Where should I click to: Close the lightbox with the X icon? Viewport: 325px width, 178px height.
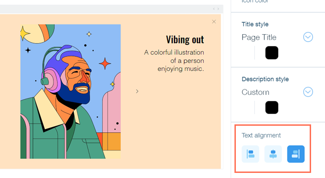click(214, 22)
